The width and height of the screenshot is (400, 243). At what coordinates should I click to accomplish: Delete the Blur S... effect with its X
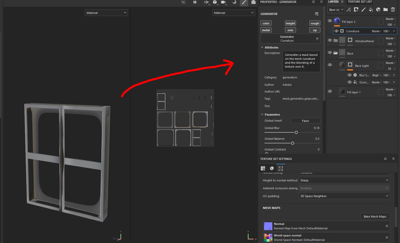[394, 75]
